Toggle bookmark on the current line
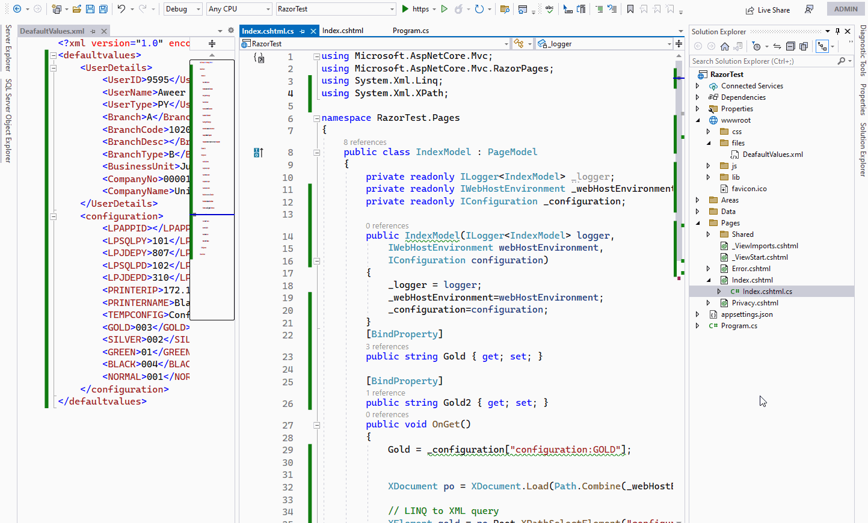This screenshot has width=868, height=523. (x=630, y=9)
